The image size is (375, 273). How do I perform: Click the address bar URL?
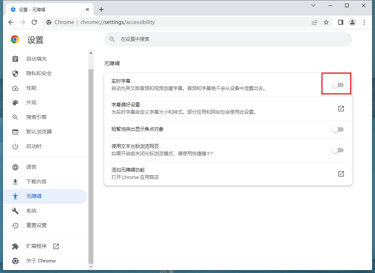point(118,22)
